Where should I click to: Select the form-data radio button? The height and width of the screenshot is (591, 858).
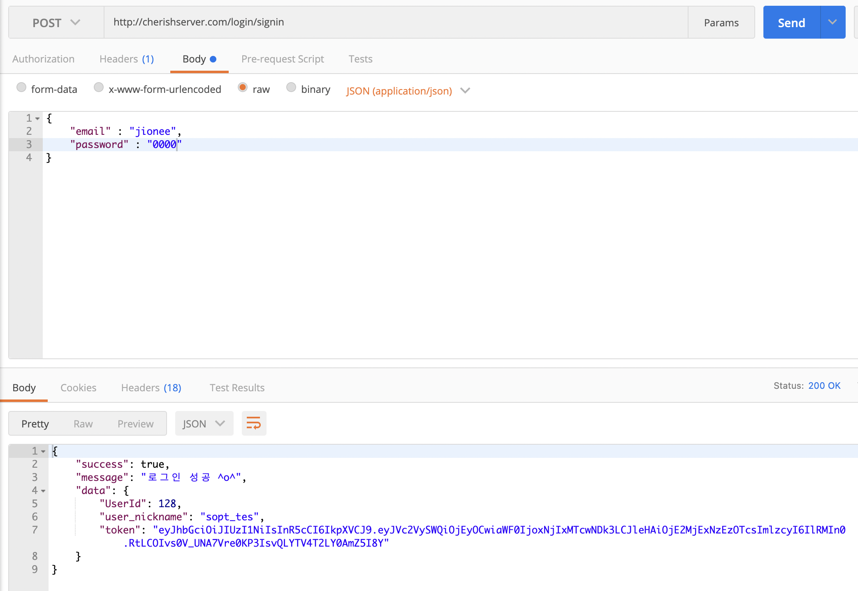21,87
